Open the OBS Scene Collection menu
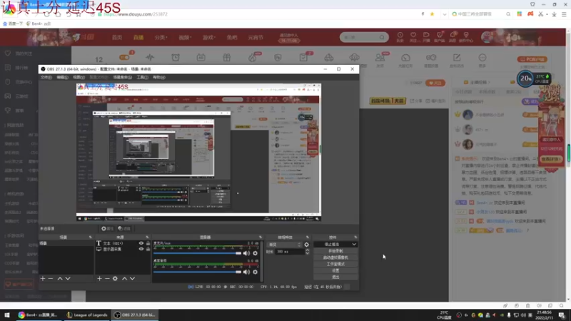Image resolution: width=571 pixels, height=321 pixels. click(x=122, y=77)
